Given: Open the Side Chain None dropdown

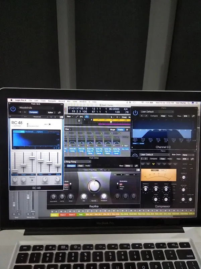Looking at the screenshot, I should (188, 155).
